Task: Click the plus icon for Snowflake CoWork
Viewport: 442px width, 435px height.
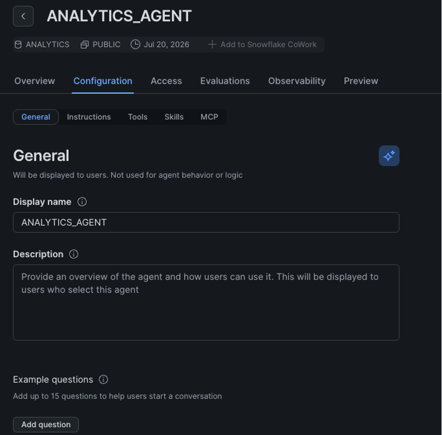Action: tap(212, 44)
